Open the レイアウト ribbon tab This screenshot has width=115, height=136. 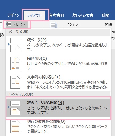point(34,15)
